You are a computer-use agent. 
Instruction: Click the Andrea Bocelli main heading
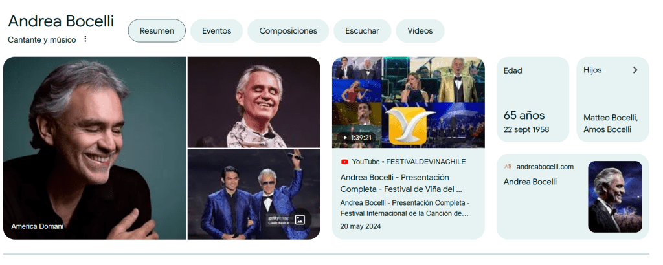61,21
